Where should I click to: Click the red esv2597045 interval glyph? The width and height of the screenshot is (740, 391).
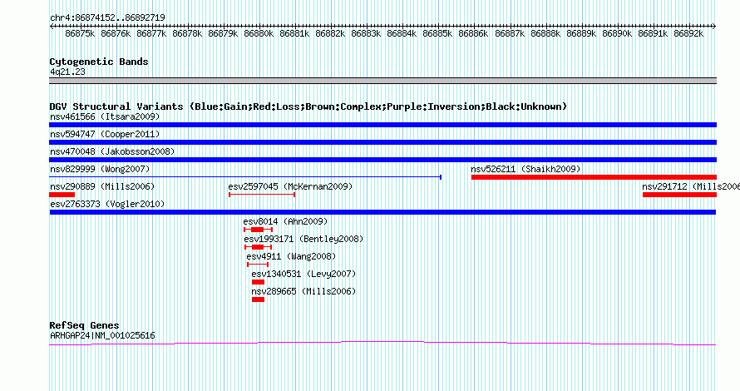click(x=262, y=195)
